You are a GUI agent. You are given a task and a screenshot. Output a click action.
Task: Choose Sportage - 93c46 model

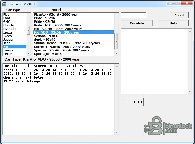click(74, 54)
